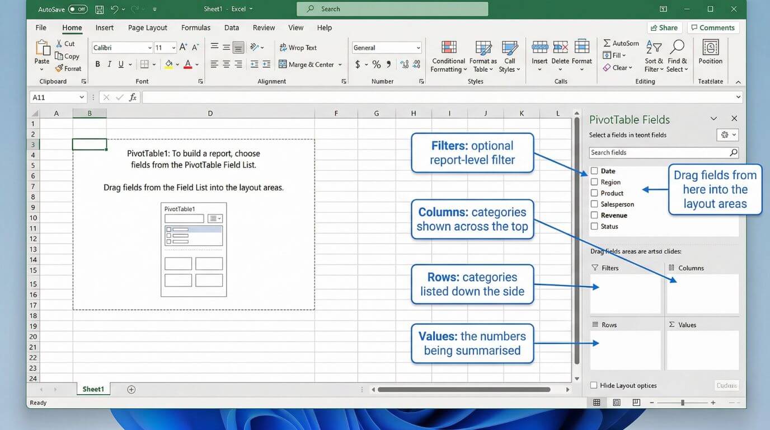Click the Share button
Image resolution: width=770 pixels, height=430 pixels.
pos(665,27)
